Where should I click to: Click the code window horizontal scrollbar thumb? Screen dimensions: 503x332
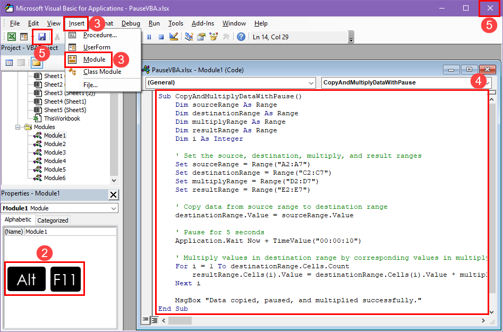tap(180, 320)
